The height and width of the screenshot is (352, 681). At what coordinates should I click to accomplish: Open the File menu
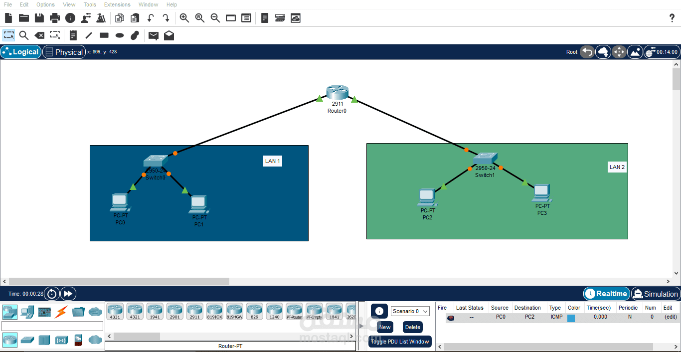pyautogui.click(x=8, y=4)
